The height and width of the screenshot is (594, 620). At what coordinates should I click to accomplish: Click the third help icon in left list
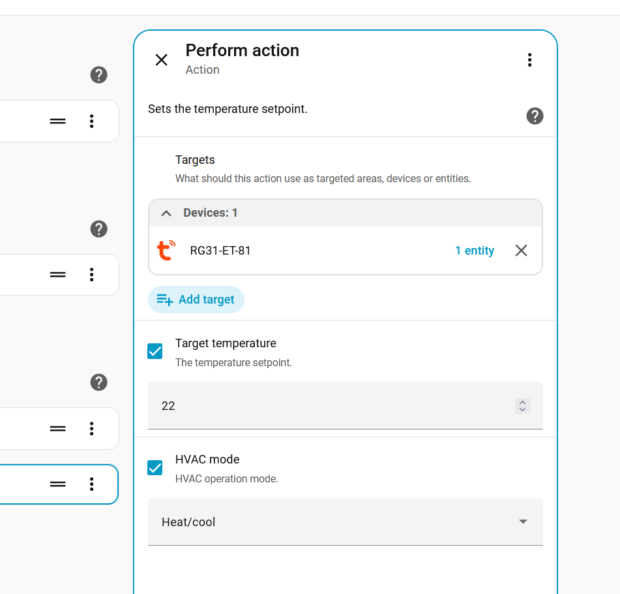(x=98, y=383)
